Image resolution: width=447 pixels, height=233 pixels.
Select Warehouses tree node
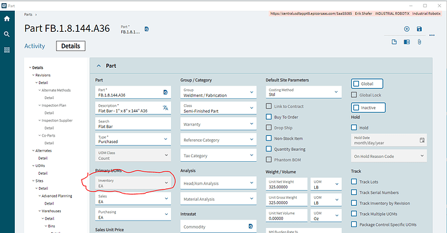pyautogui.click(x=51, y=211)
